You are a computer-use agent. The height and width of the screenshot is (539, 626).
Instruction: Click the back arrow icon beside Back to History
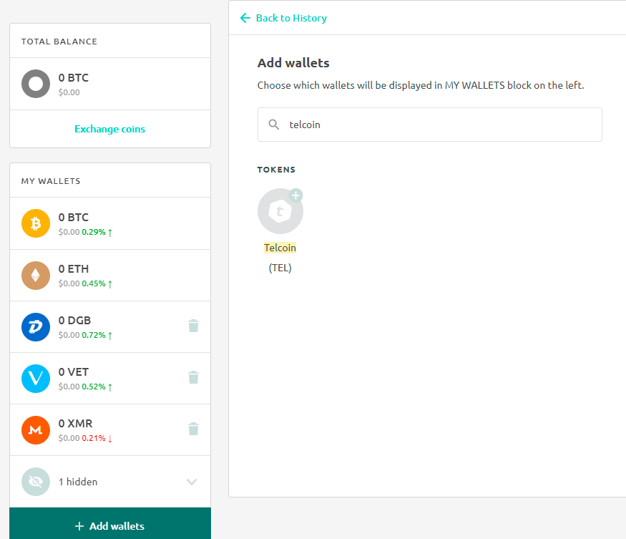click(x=245, y=18)
